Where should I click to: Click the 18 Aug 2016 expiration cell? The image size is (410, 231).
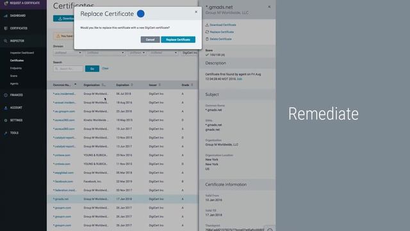(x=124, y=103)
